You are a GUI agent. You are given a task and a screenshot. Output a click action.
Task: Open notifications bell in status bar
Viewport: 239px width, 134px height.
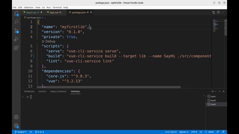pyautogui.click(x=223, y=132)
